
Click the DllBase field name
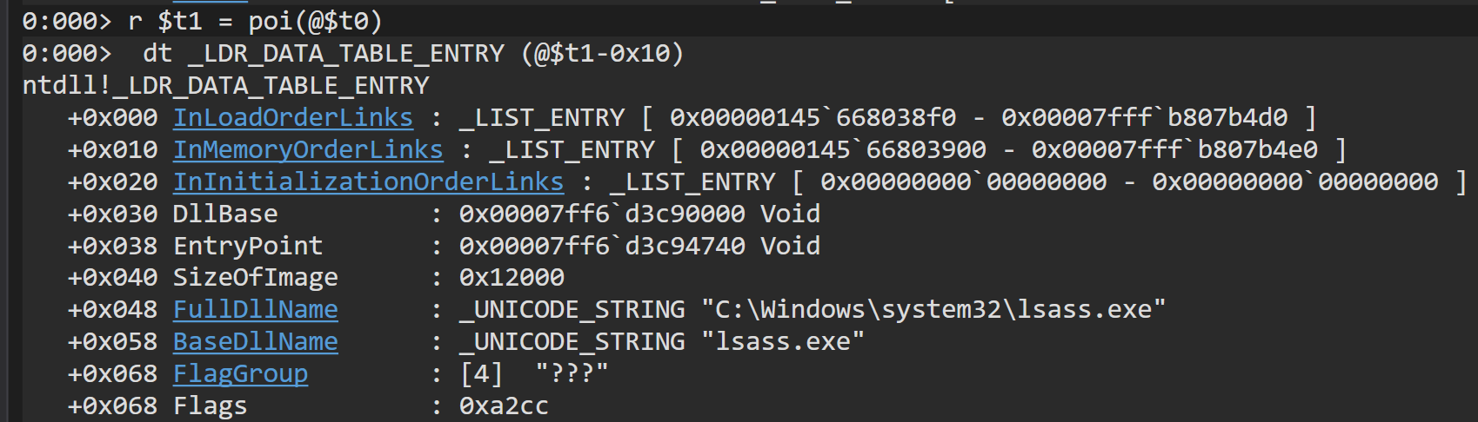pyautogui.click(x=225, y=214)
